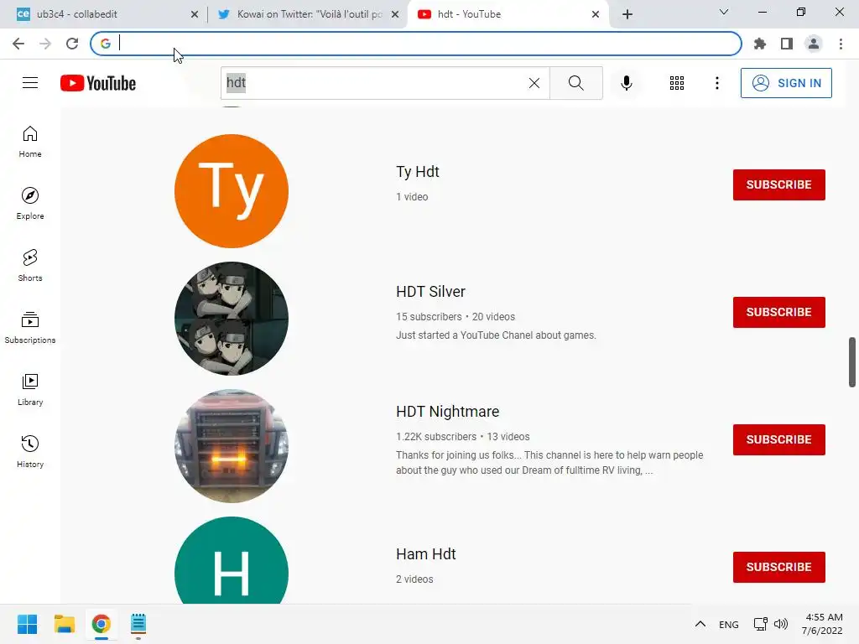Open Chrome profile avatar
The width and height of the screenshot is (859, 644).
click(814, 44)
